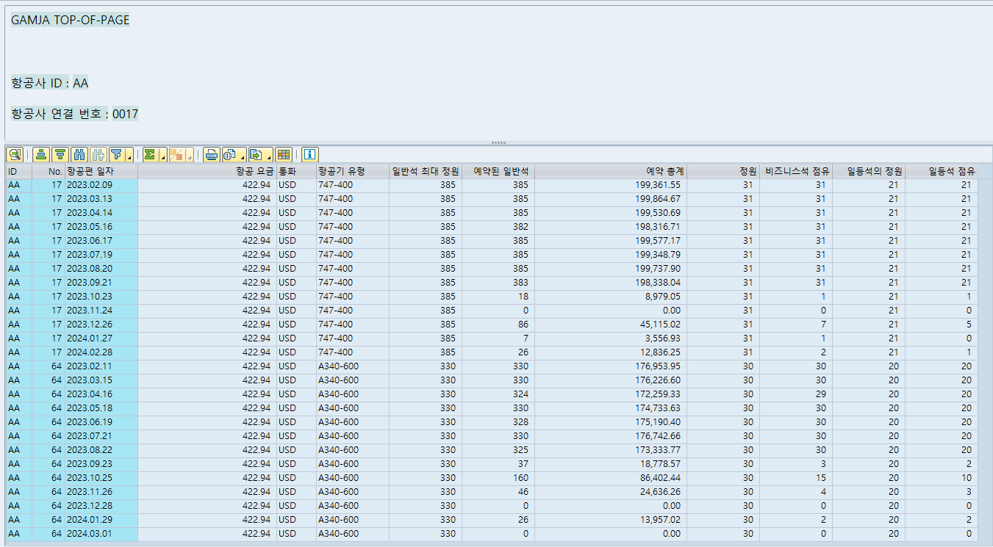Click business class occupancy 15

[x=796, y=478]
